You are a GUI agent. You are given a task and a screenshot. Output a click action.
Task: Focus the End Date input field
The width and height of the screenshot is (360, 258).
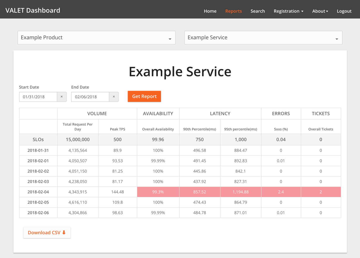point(90,97)
